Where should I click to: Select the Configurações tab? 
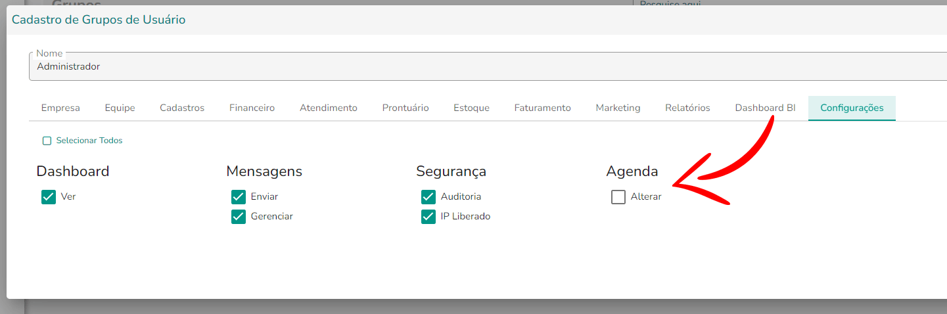coord(852,108)
